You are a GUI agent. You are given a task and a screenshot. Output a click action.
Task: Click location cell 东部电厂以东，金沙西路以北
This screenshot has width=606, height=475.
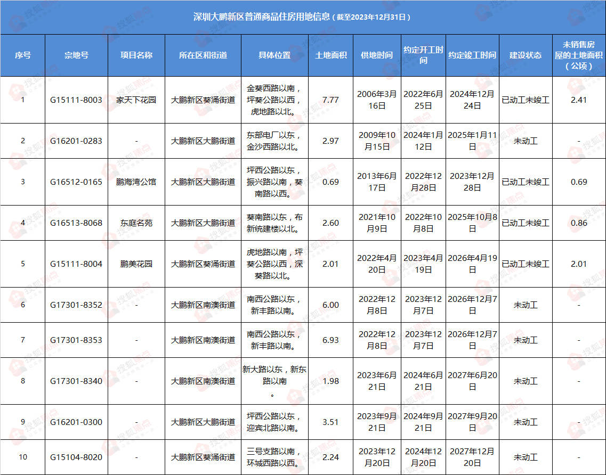(274, 141)
